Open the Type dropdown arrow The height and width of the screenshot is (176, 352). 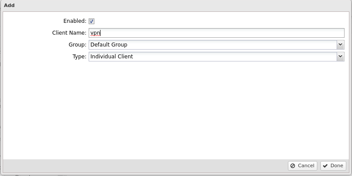coord(340,57)
